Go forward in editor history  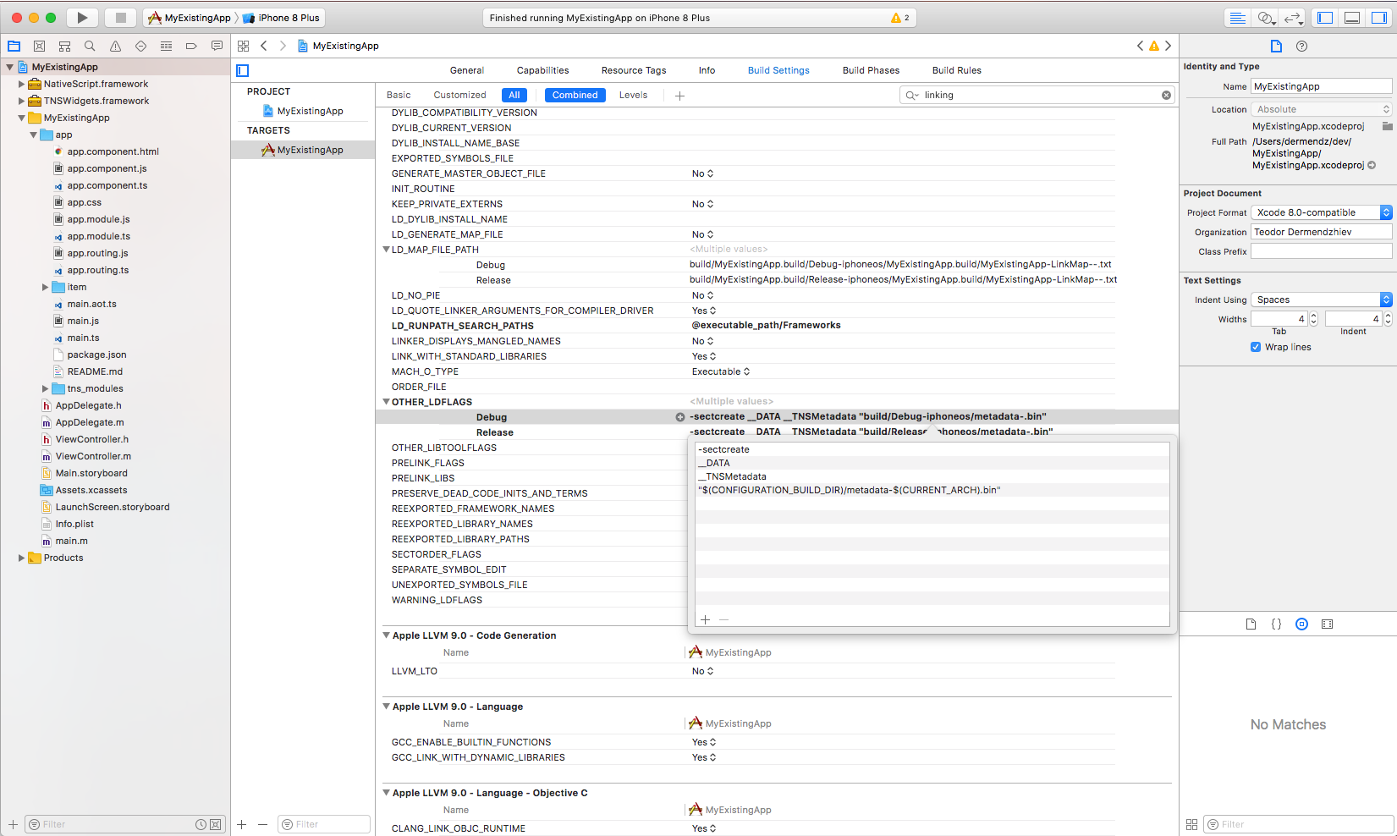click(283, 46)
